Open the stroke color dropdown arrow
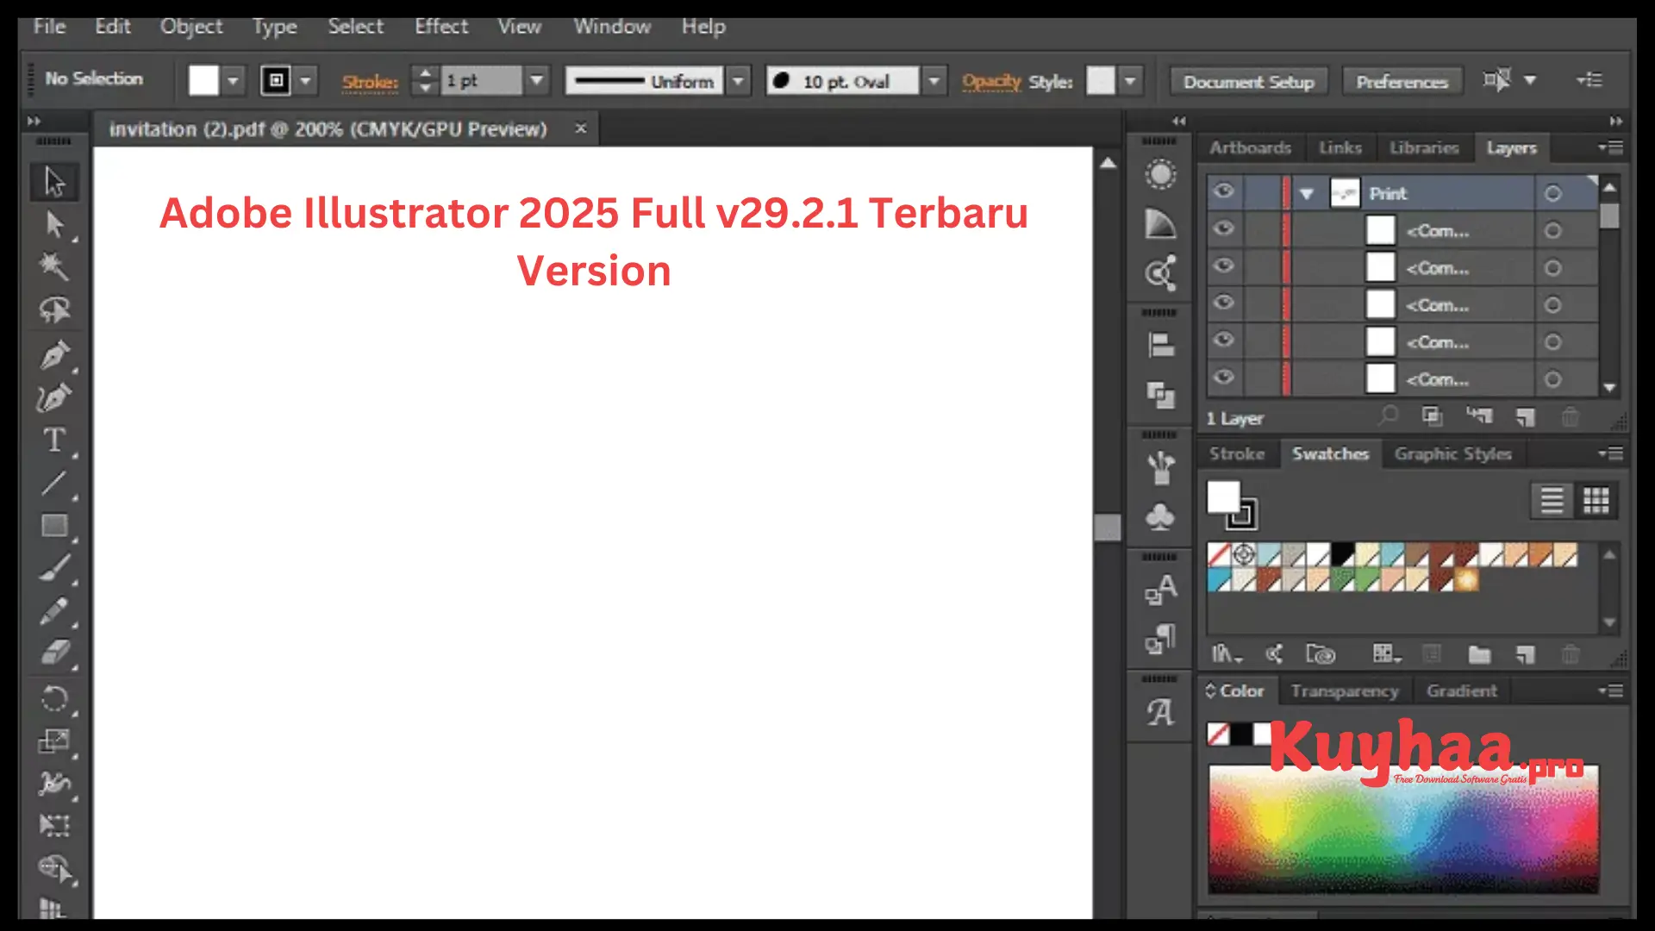The image size is (1655, 931). click(x=305, y=81)
